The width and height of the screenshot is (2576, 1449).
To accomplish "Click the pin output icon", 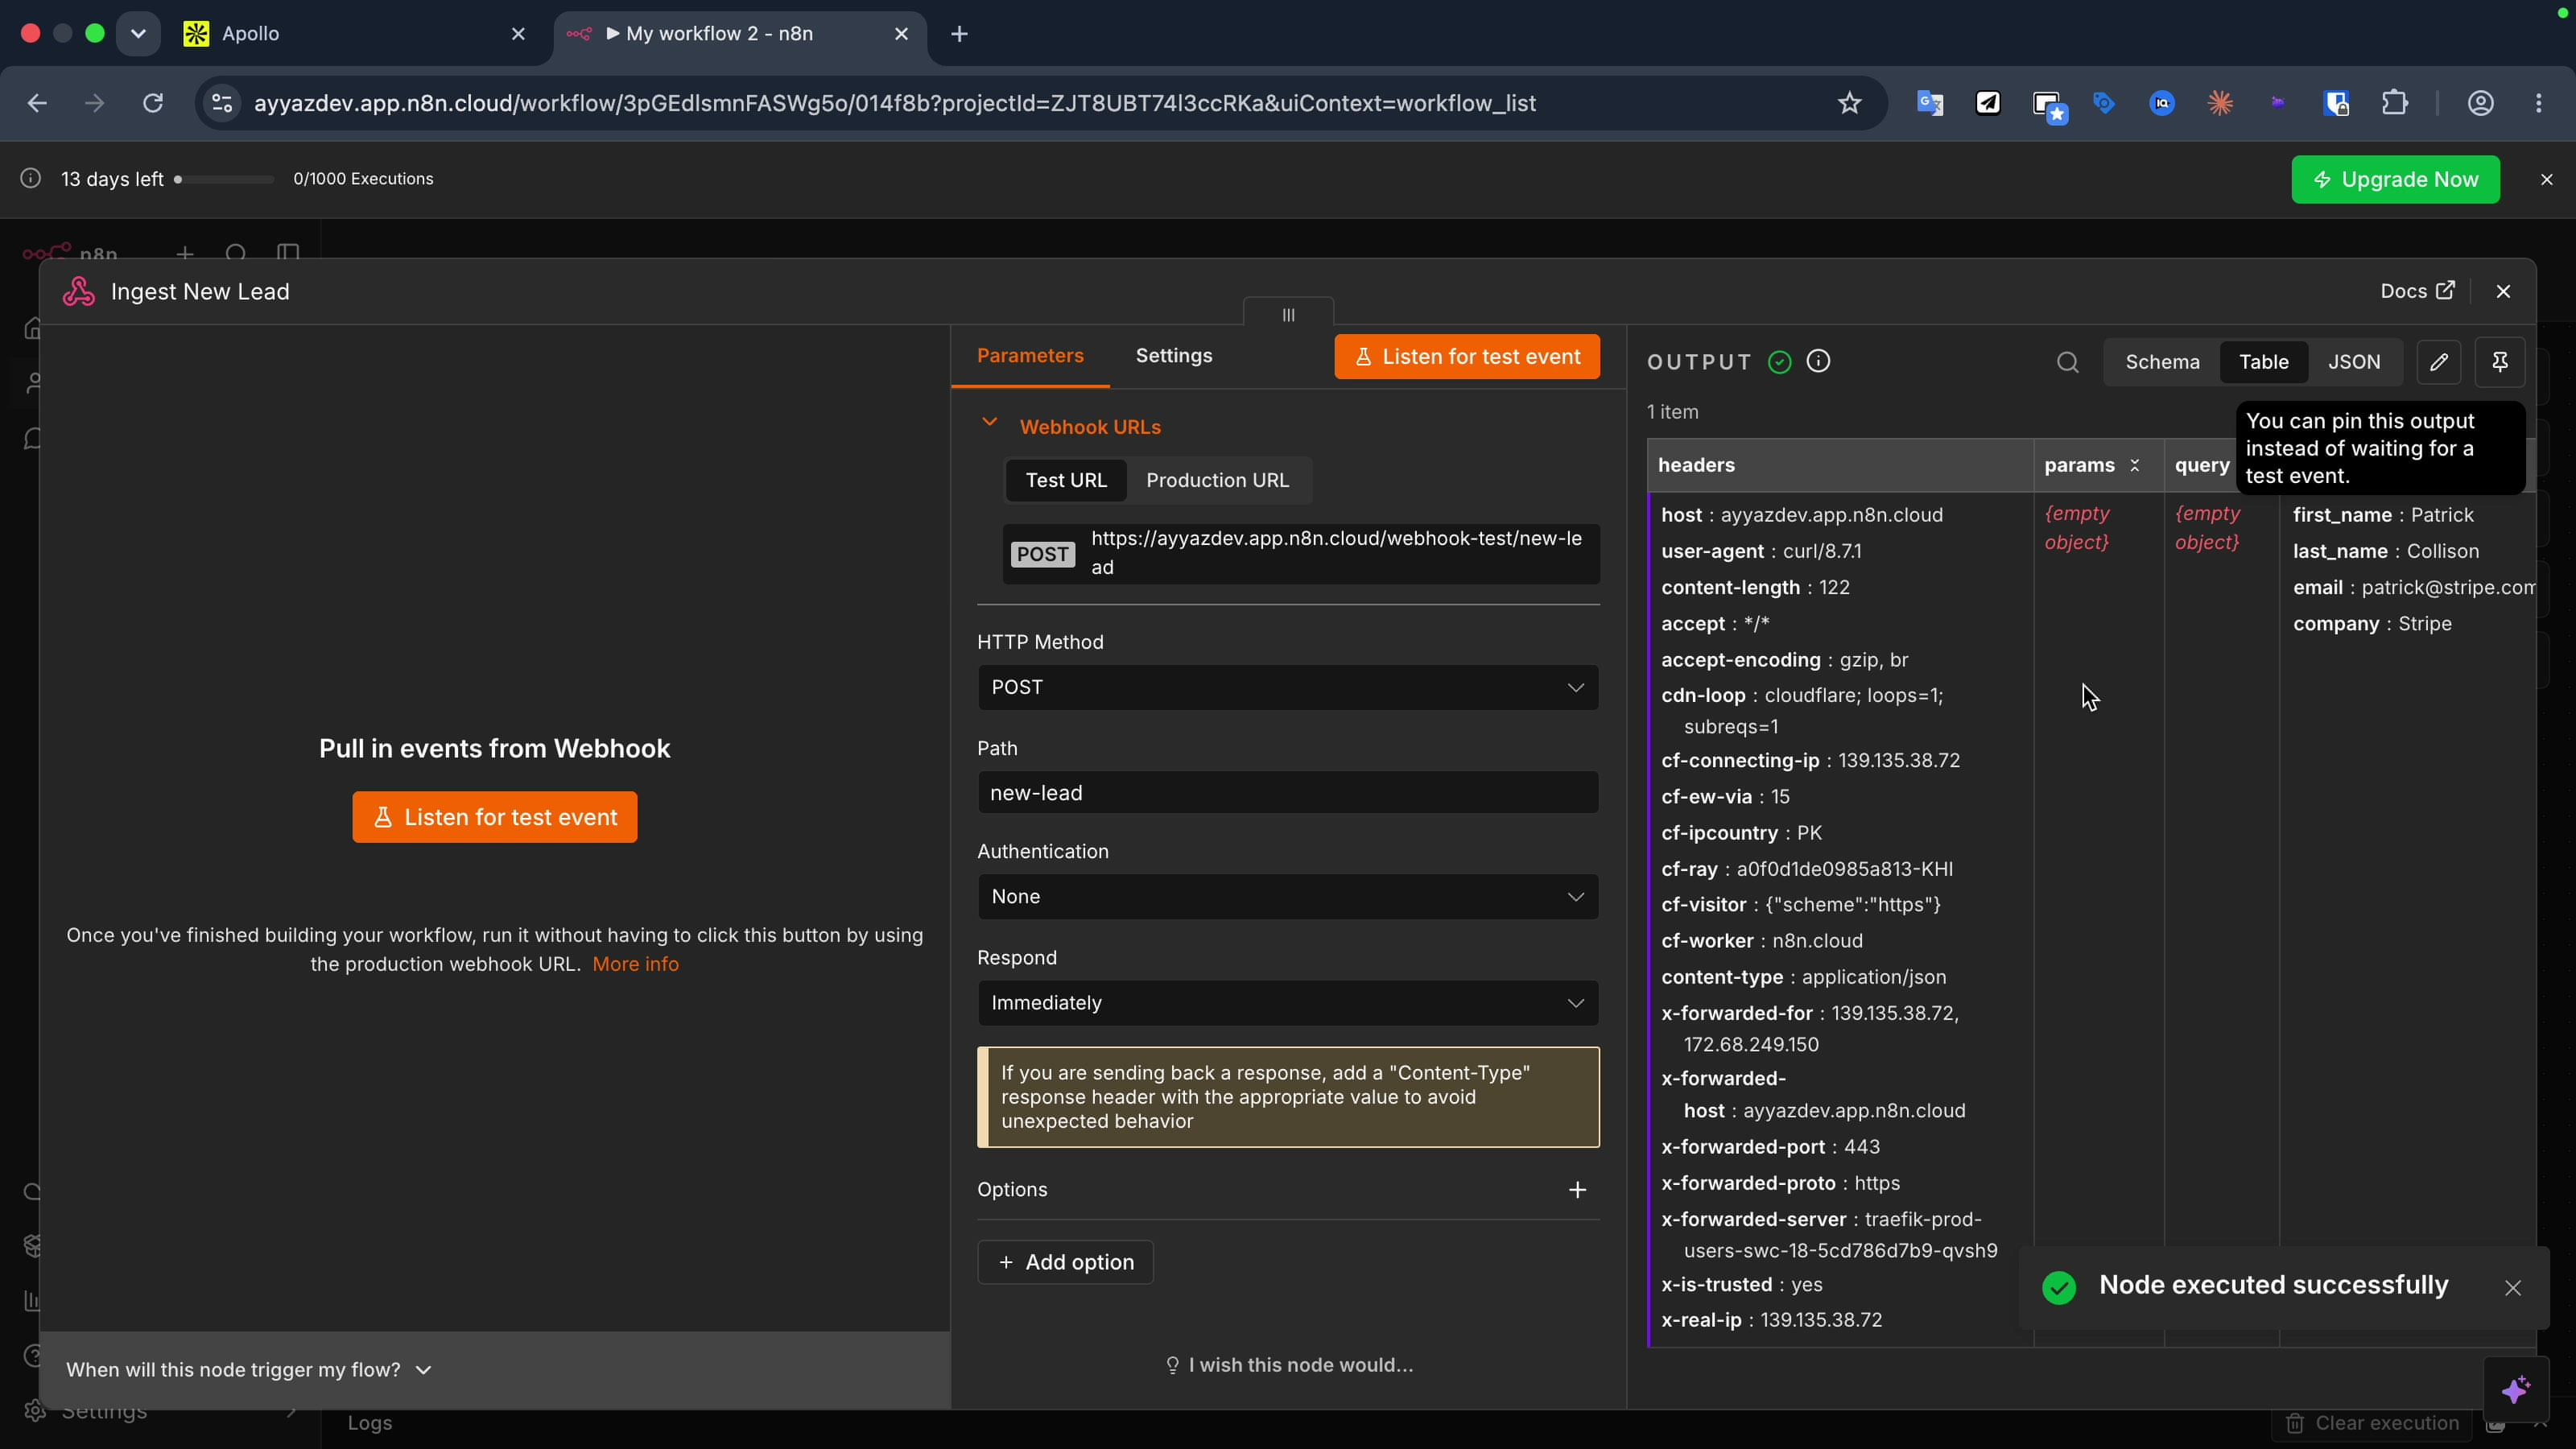I will (x=2499, y=362).
